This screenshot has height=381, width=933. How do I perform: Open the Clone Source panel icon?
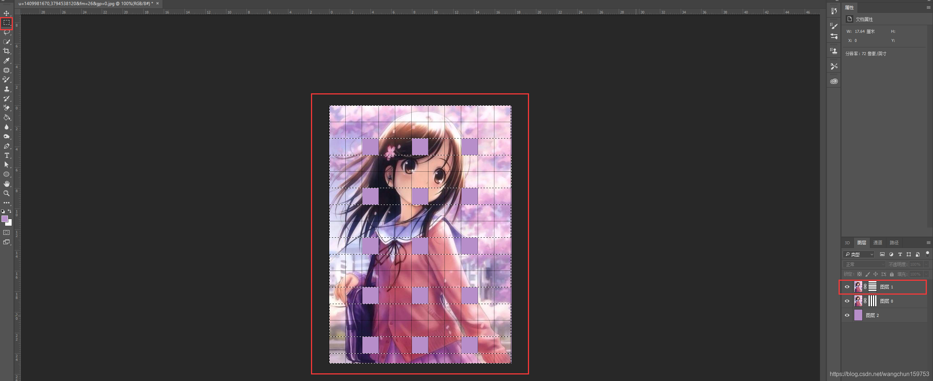(x=834, y=51)
